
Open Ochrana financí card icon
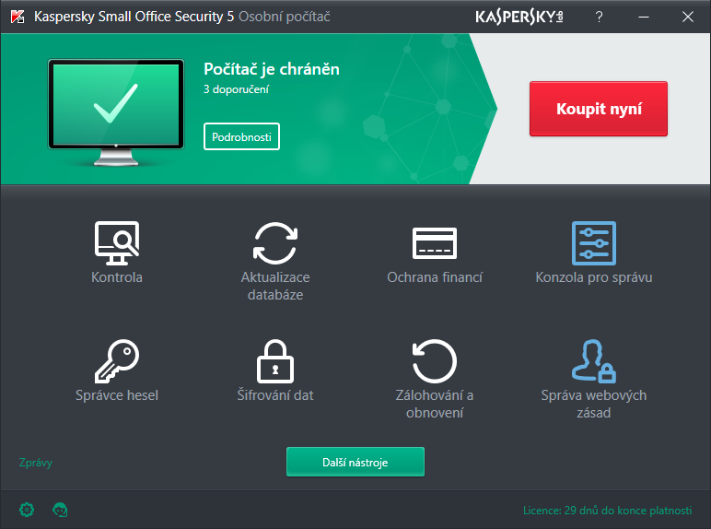coord(435,243)
